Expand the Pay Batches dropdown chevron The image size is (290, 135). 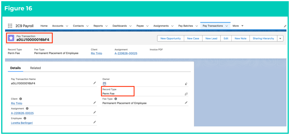[197, 26]
